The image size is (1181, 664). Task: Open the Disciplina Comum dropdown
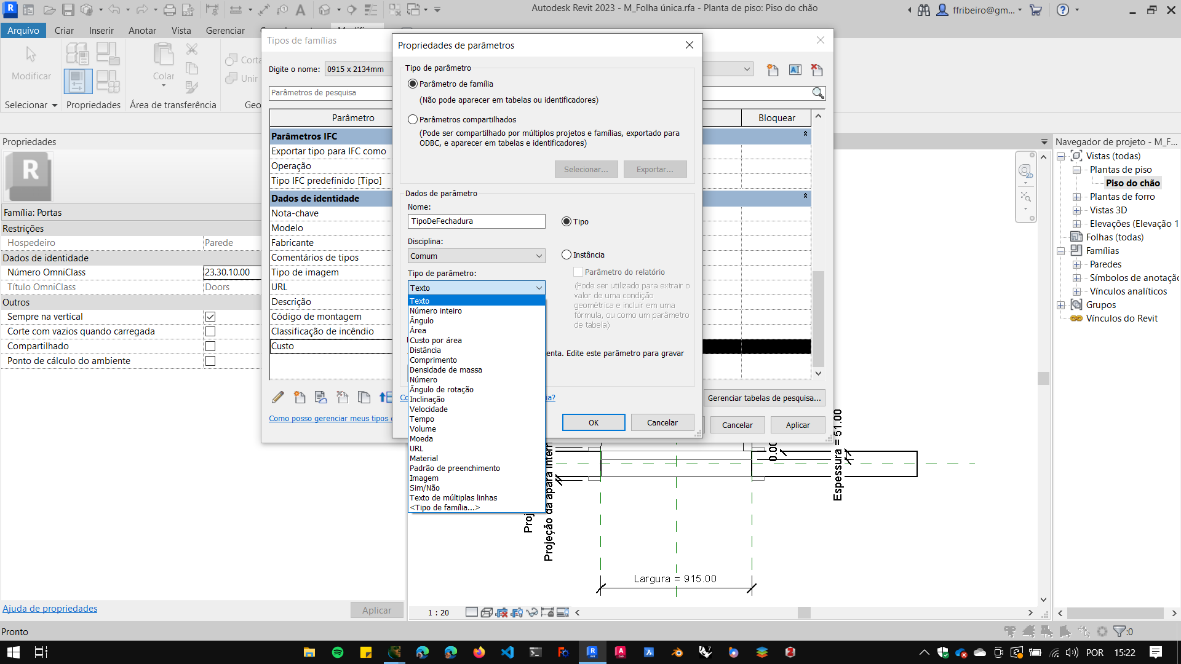[x=476, y=256]
